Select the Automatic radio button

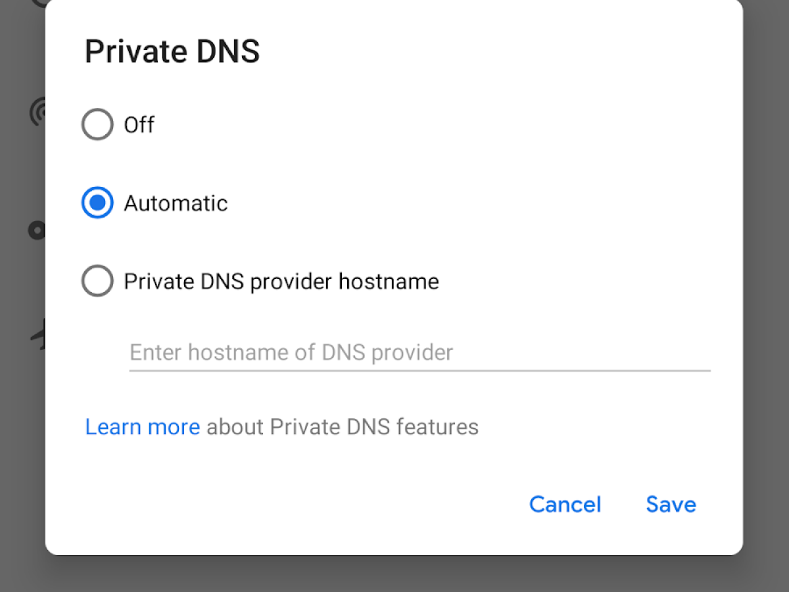click(x=97, y=203)
